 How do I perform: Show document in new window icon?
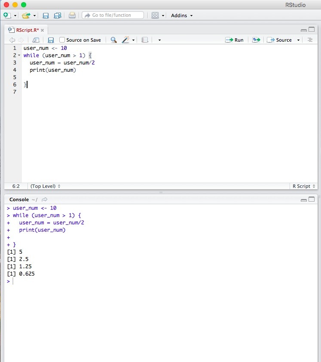(36, 40)
